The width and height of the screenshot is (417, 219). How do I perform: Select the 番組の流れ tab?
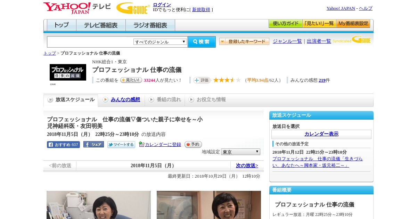[x=165, y=100]
